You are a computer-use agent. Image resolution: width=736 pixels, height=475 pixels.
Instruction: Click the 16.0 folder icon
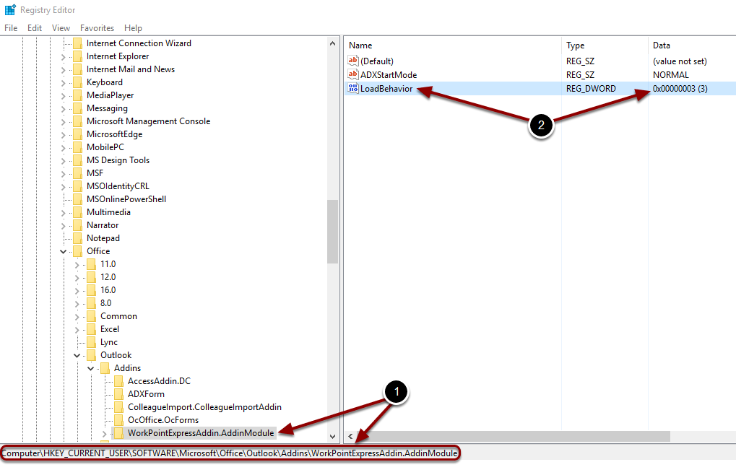coord(92,290)
